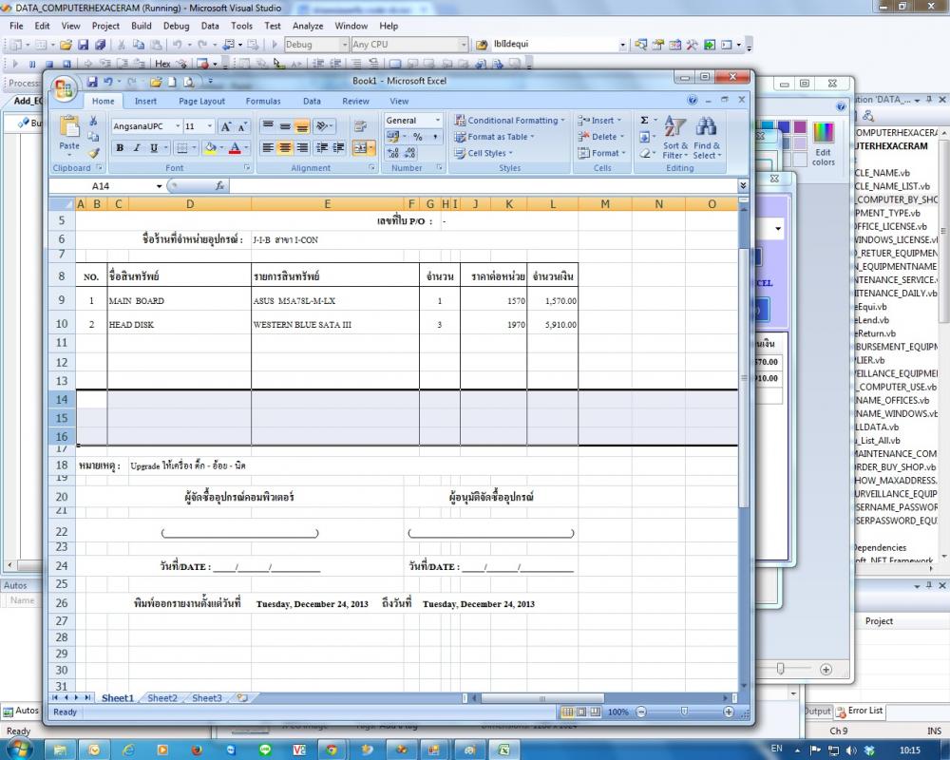Screen dimensions: 950x760
Task: Click the Windows Start button
Action: click(x=19, y=750)
